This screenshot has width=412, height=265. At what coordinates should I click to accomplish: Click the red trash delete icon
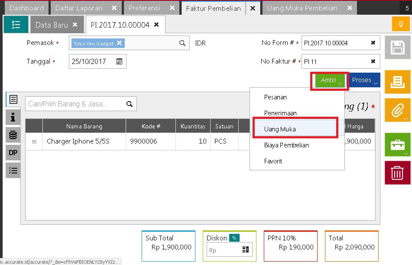pyautogui.click(x=397, y=173)
